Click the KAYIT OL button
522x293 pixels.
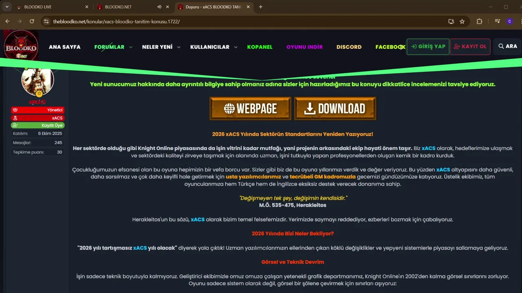(470, 46)
